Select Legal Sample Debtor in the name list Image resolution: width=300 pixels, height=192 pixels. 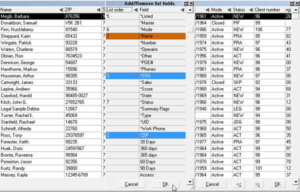[32, 109]
